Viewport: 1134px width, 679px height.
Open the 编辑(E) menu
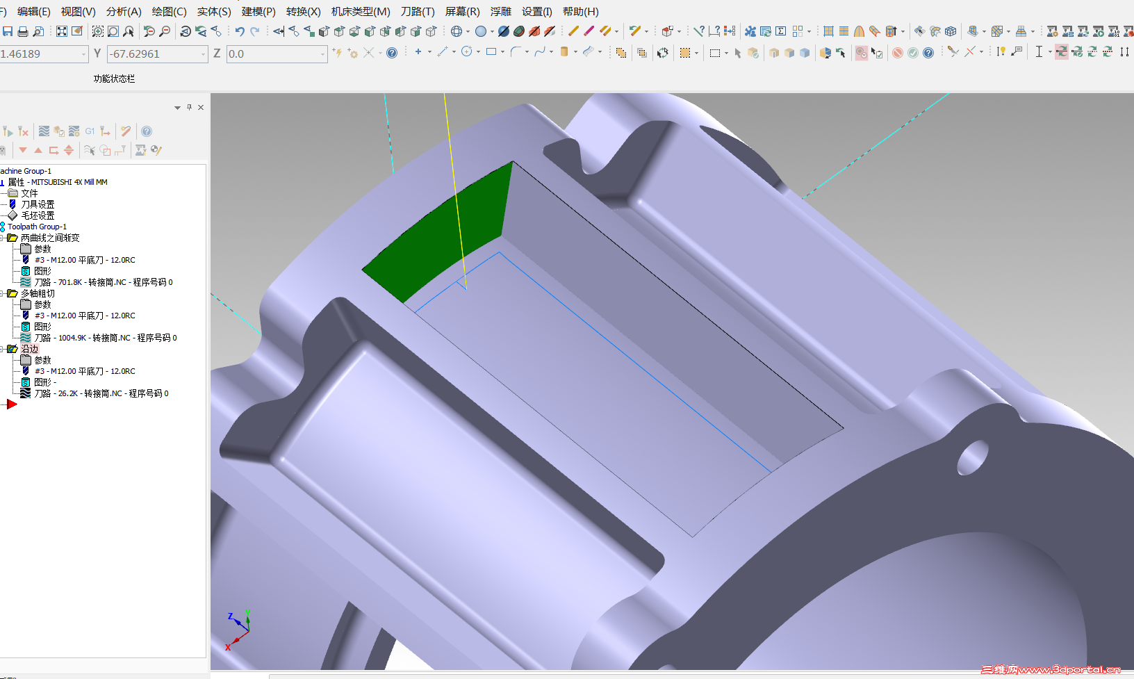pos(33,11)
